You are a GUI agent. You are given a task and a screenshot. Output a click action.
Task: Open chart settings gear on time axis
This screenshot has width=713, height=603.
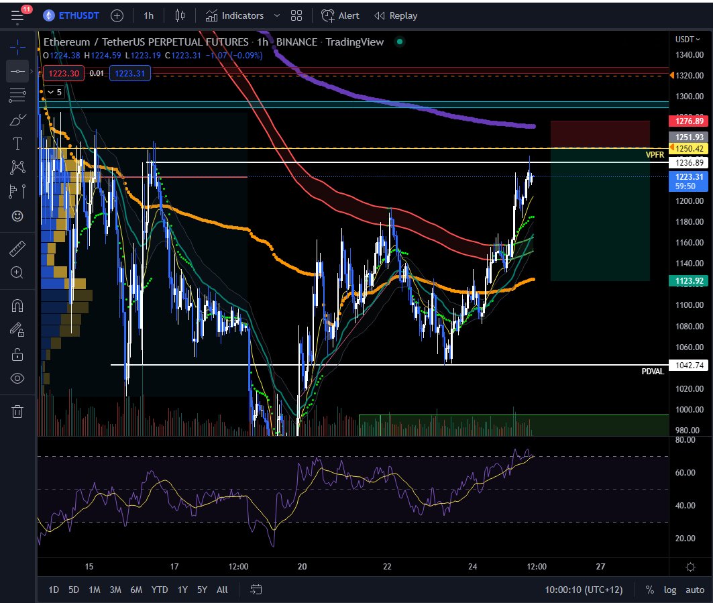(x=690, y=567)
